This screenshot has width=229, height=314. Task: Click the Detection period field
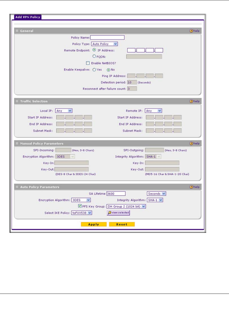pyautogui.click(x=132, y=82)
